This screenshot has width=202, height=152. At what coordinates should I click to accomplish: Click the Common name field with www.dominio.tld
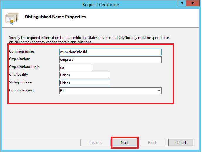[110, 52]
